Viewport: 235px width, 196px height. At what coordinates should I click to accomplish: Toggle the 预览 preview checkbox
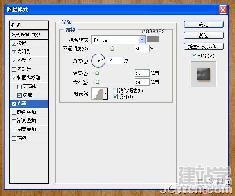tap(194, 56)
